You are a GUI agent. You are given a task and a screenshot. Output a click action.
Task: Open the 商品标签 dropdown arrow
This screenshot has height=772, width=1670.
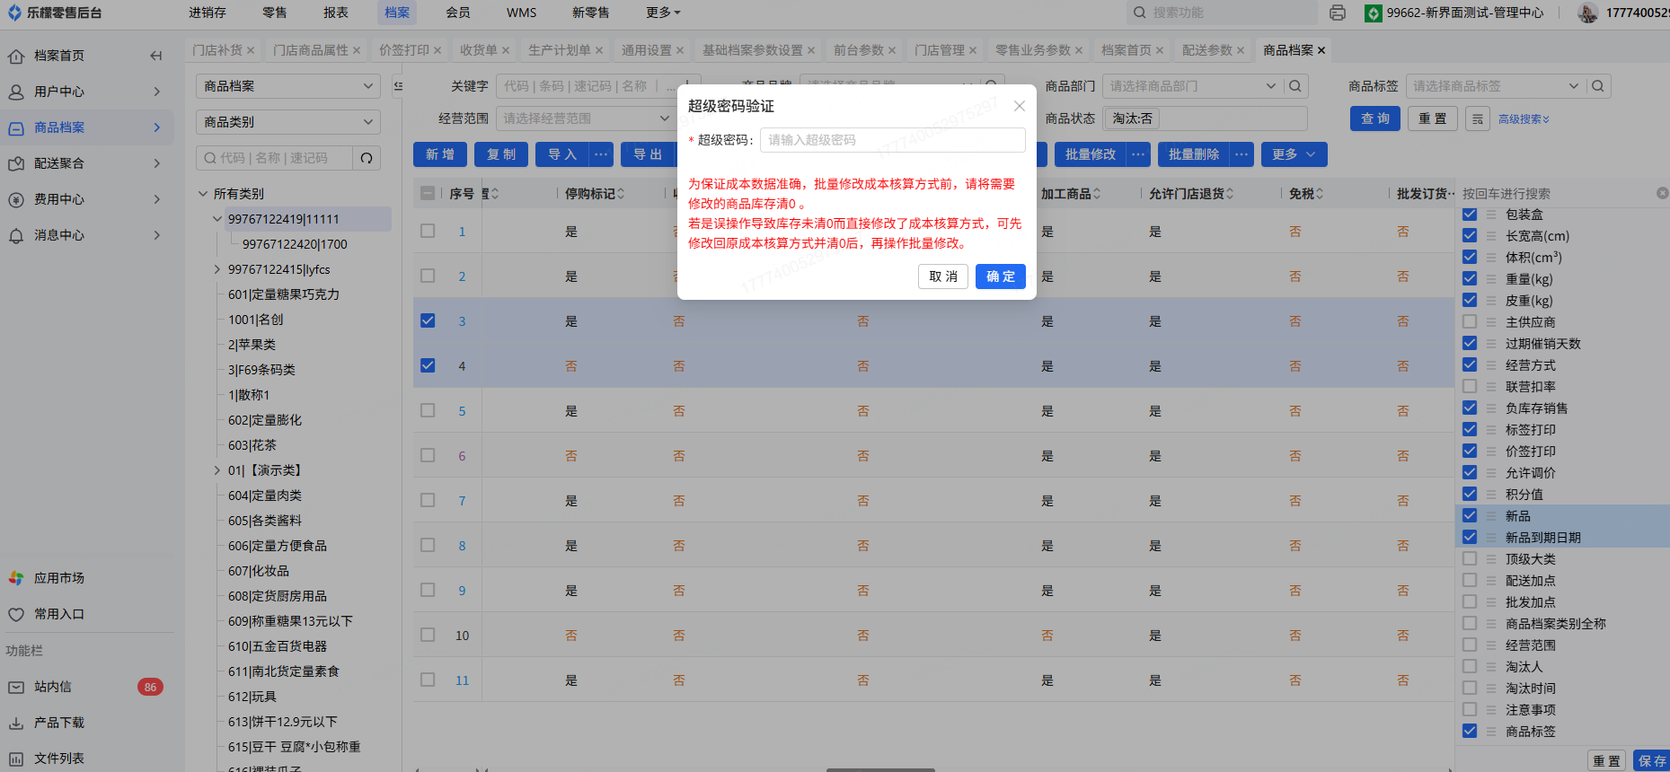(1573, 86)
